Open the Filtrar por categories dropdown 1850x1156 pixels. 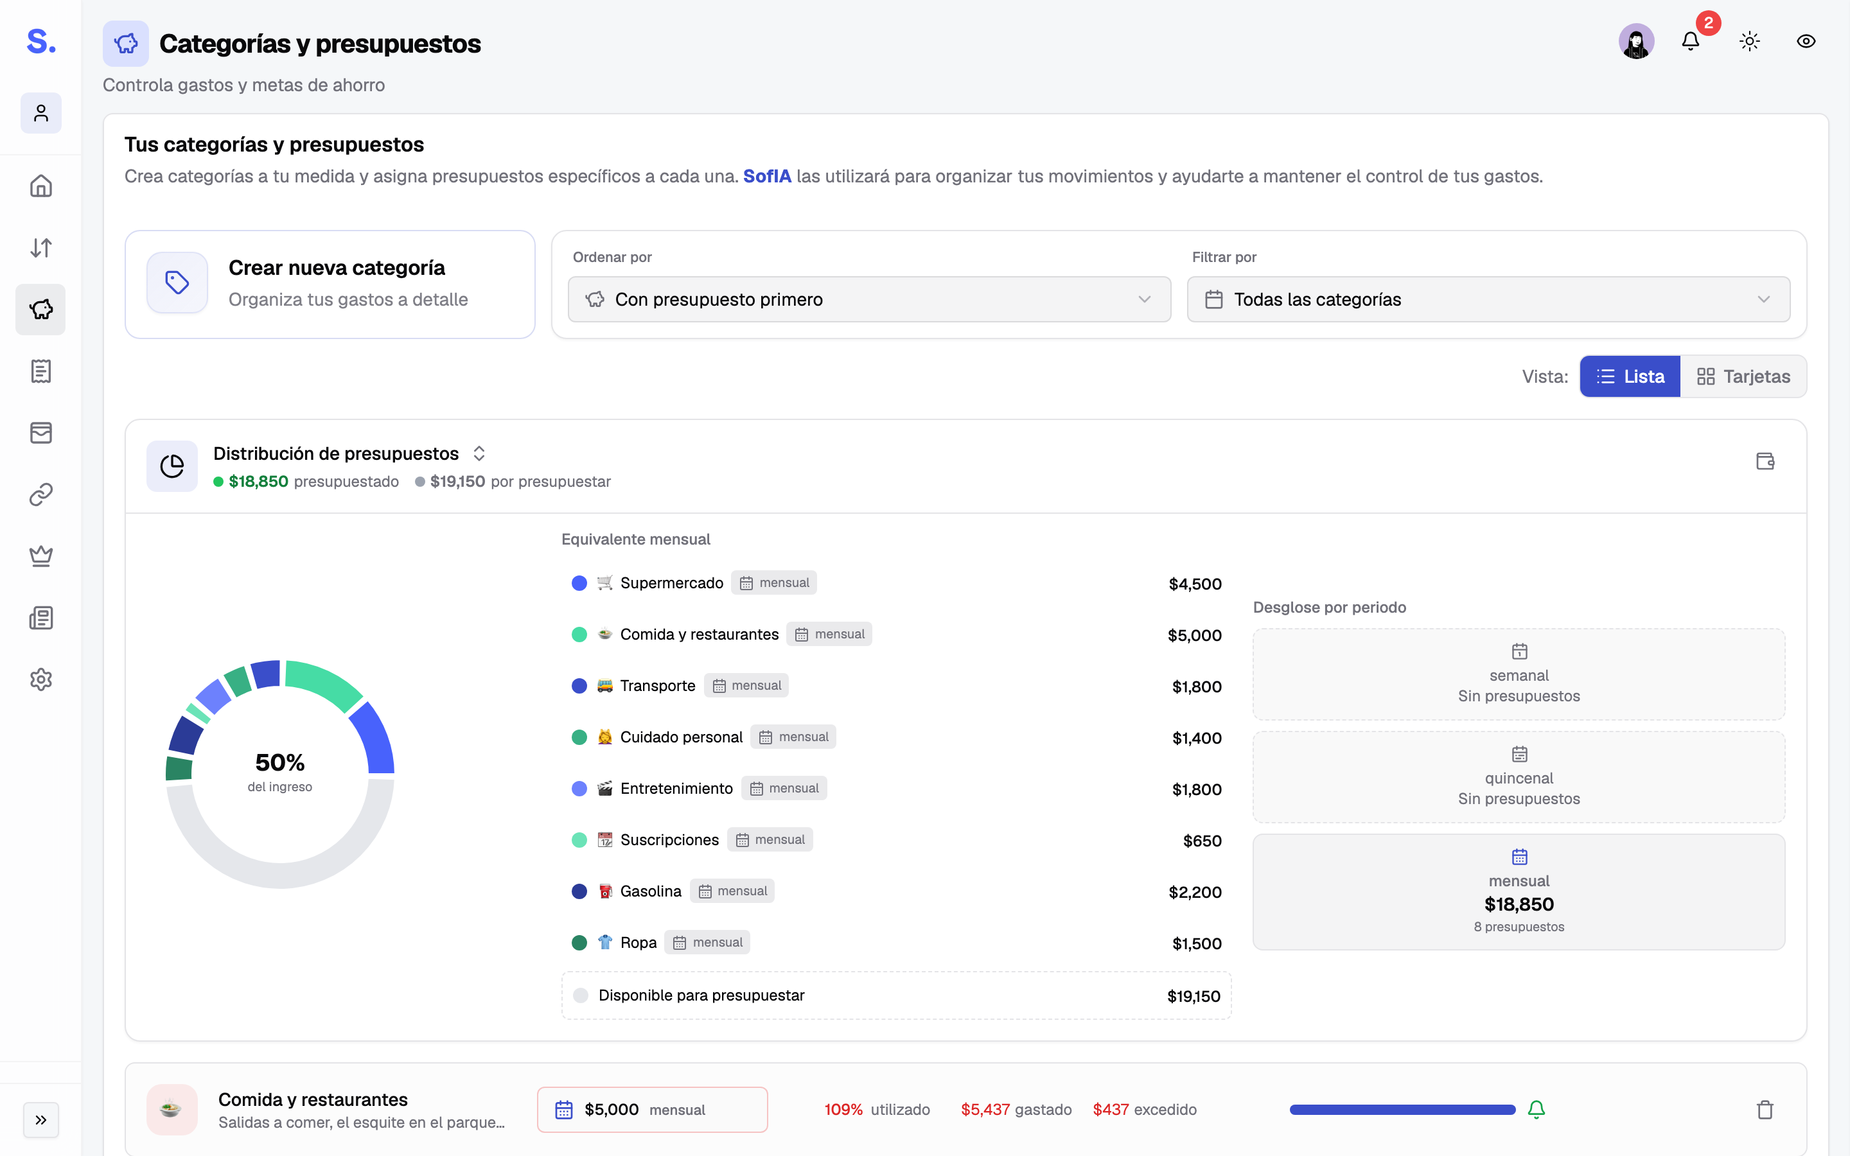1488,300
